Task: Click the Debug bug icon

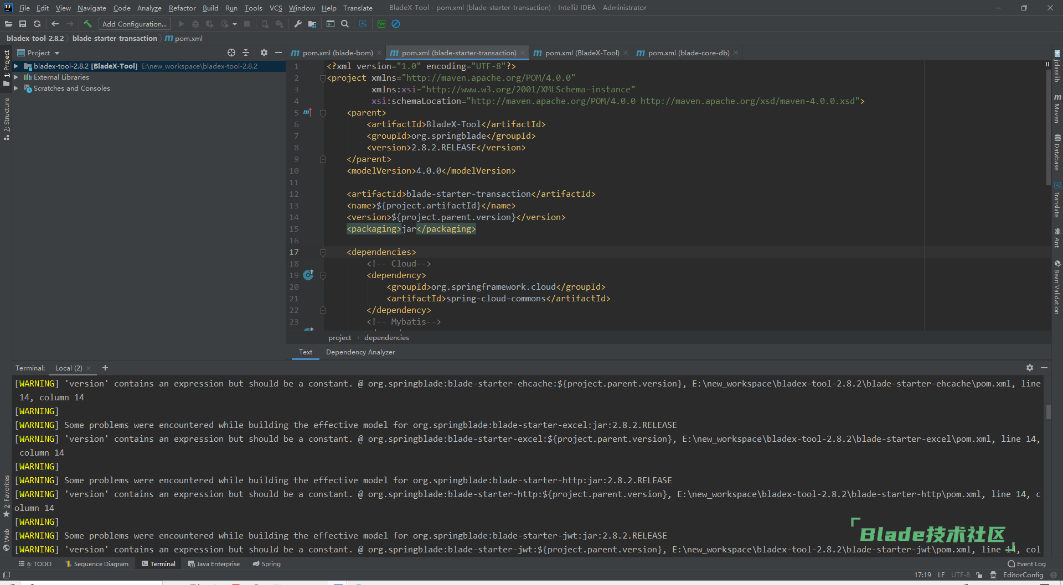Action: (195, 24)
